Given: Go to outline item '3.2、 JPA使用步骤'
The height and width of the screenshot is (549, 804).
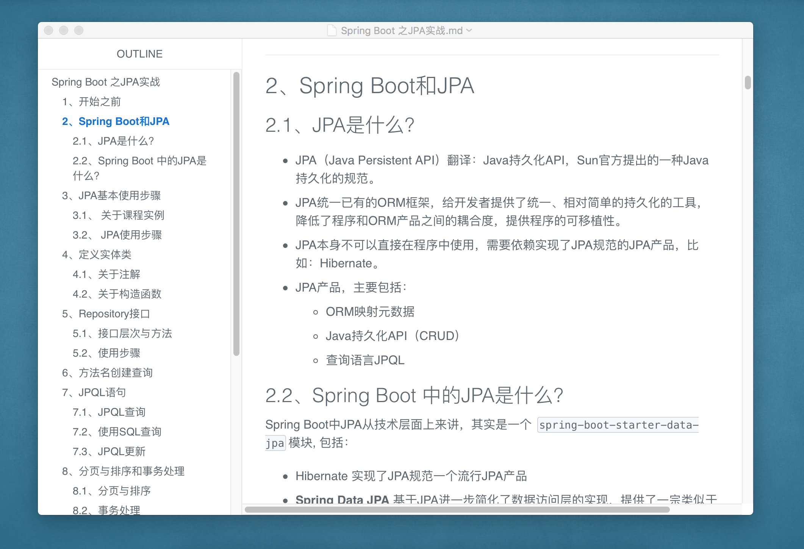Looking at the screenshot, I should pos(117,235).
